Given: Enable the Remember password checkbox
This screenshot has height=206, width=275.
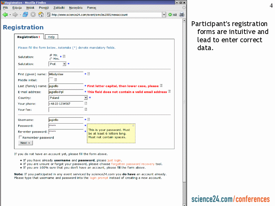Looking at the screenshot, I should (20, 137).
